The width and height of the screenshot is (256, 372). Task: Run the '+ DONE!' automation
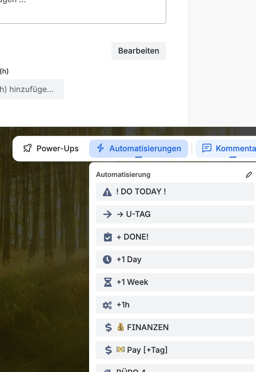175,237
